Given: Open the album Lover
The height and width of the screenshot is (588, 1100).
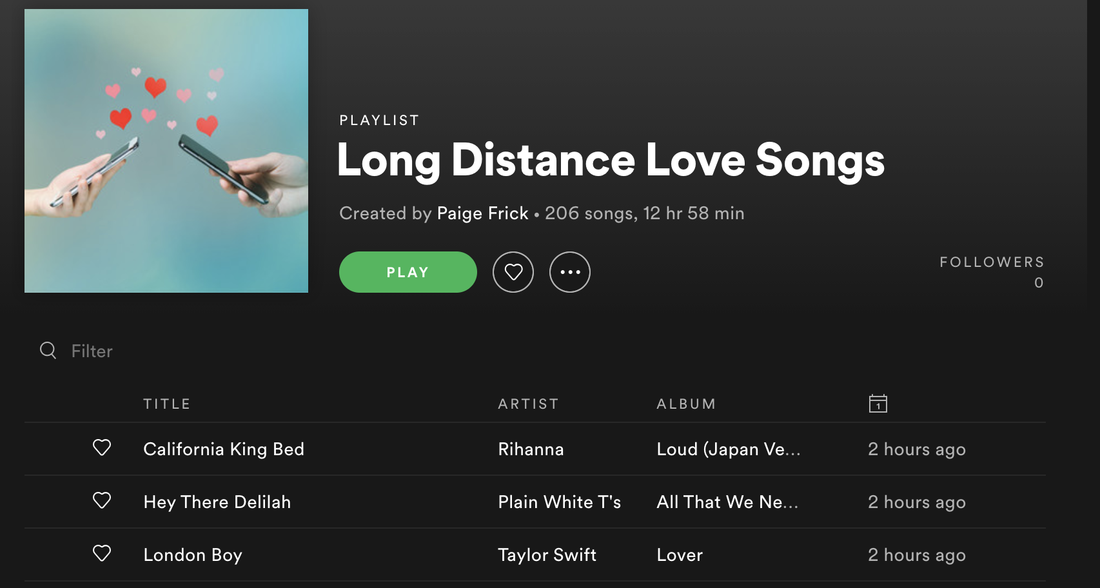Looking at the screenshot, I should [x=680, y=555].
